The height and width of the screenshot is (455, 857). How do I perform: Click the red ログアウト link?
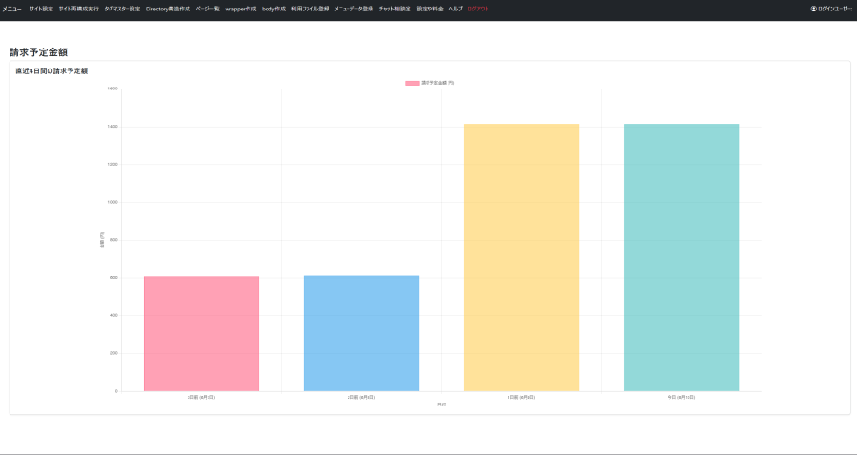point(478,9)
